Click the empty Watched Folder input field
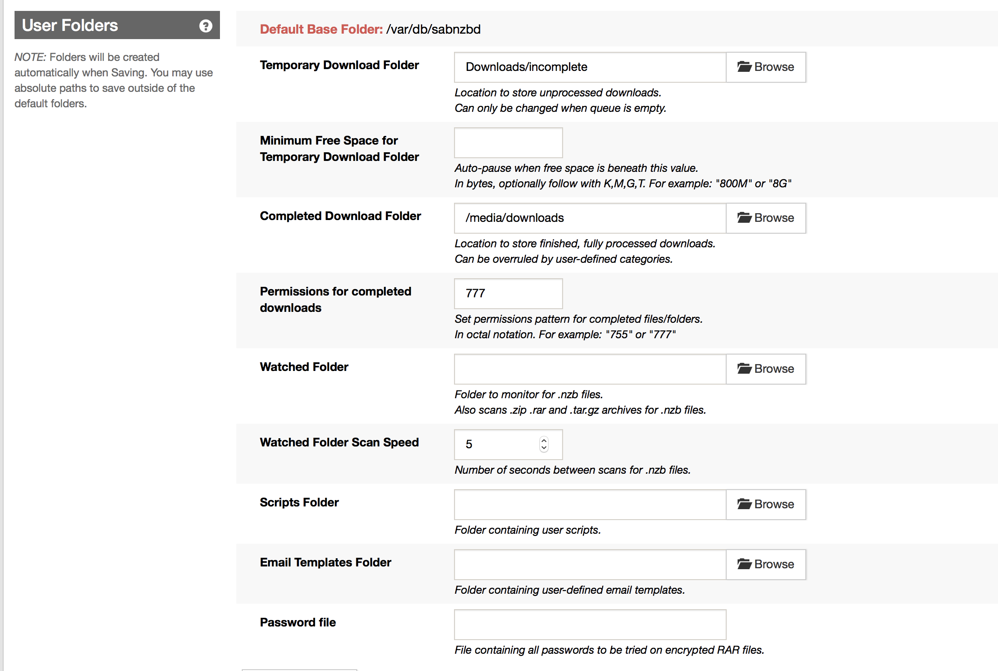 (590, 369)
